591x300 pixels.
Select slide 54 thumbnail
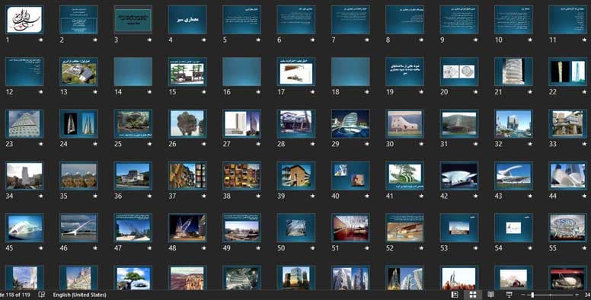(x=513, y=228)
